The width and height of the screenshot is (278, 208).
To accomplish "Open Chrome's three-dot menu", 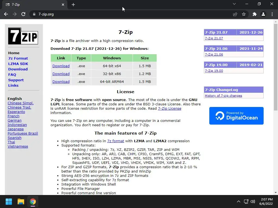I will 272,14.
